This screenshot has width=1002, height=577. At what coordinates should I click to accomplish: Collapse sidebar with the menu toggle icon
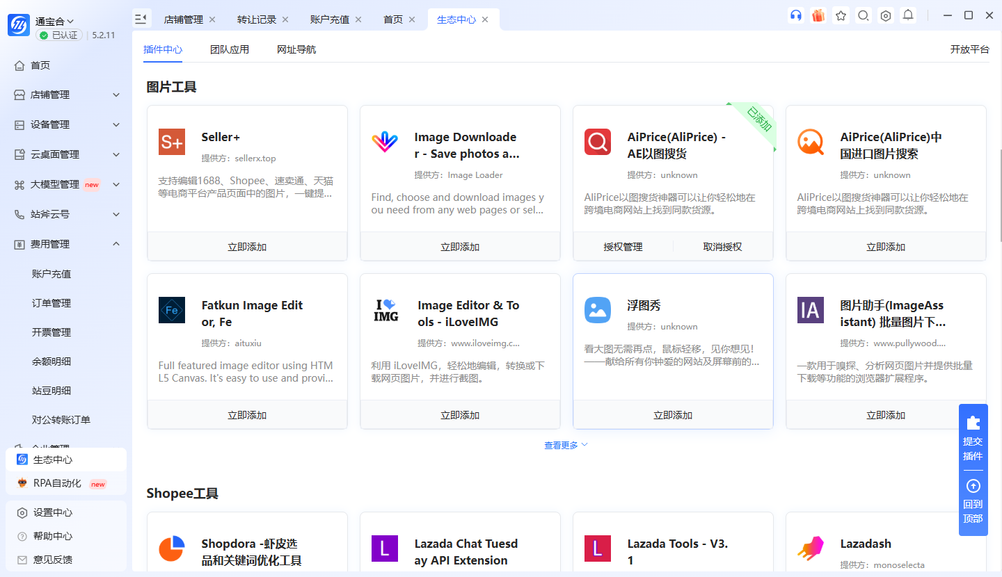coord(141,19)
